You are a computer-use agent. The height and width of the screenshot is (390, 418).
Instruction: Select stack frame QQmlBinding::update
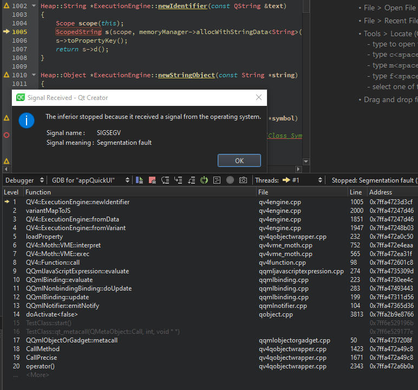(x=211, y=297)
